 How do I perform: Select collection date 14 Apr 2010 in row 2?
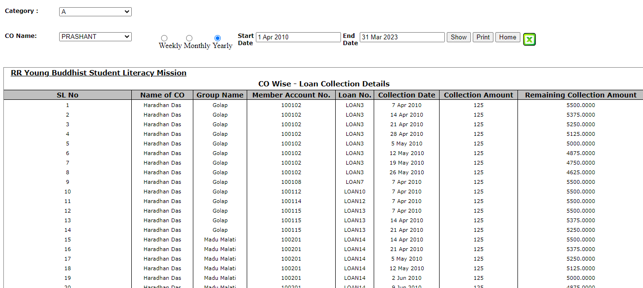pos(407,115)
